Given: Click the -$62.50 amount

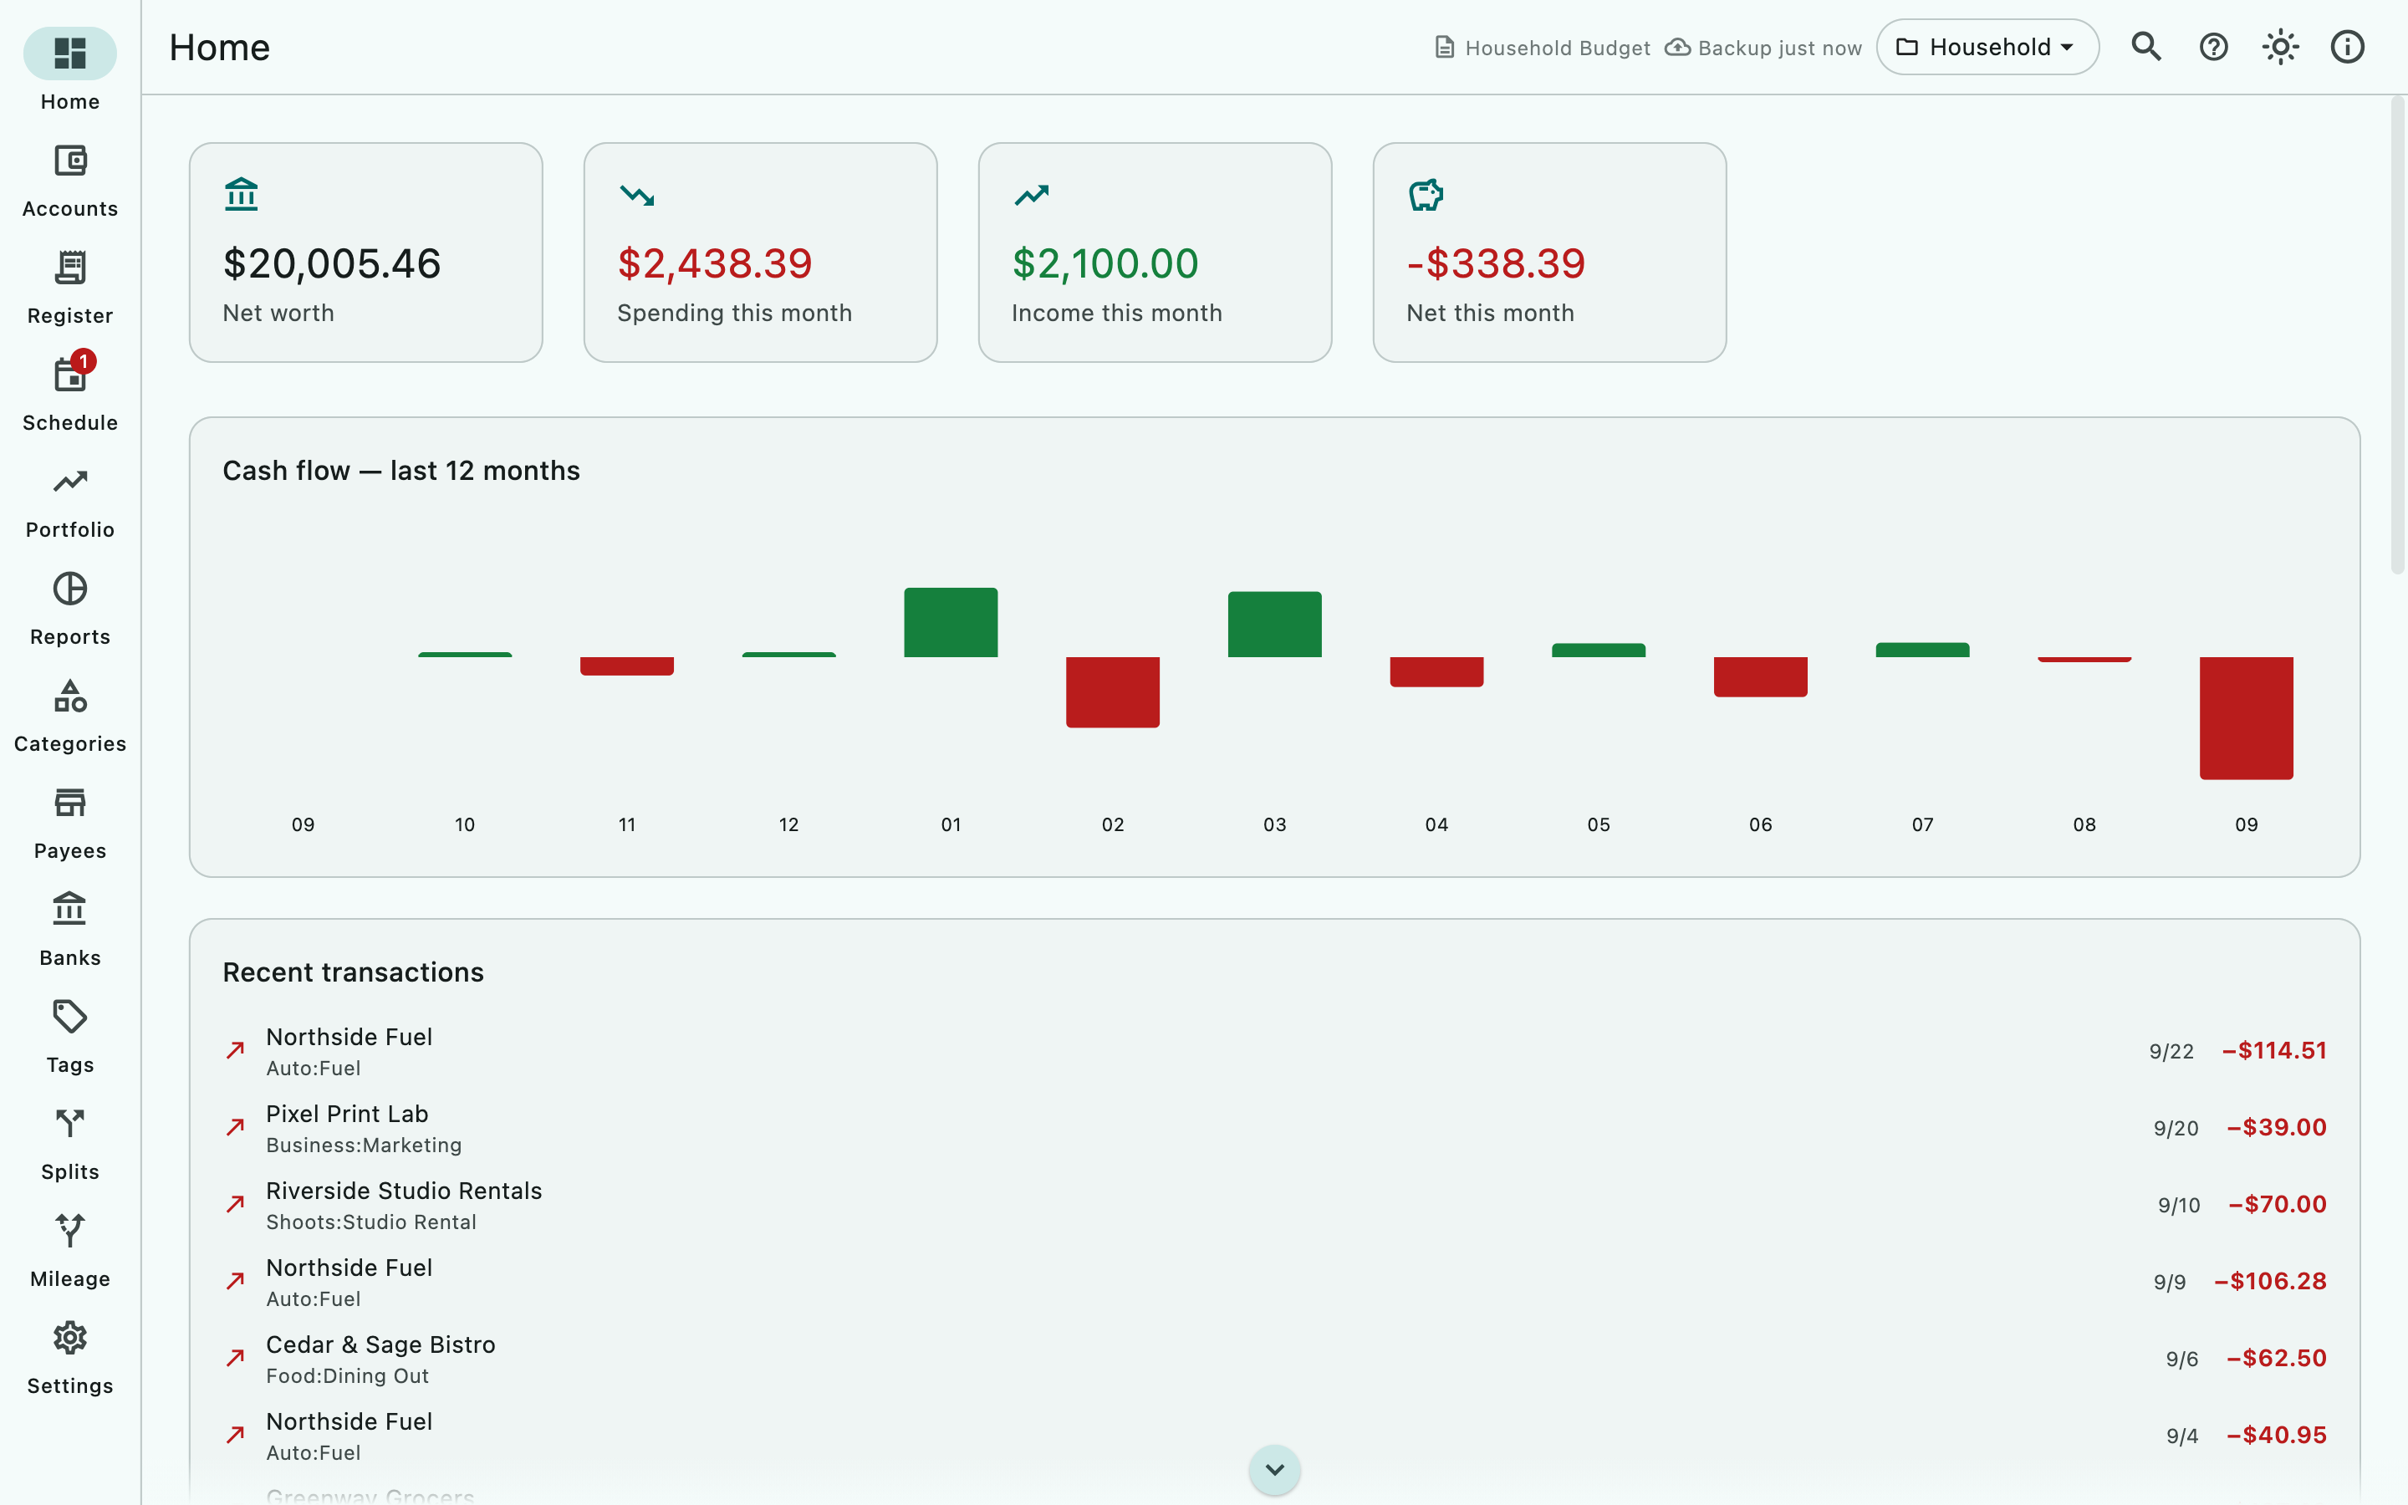Looking at the screenshot, I should pyautogui.click(x=2276, y=1359).
